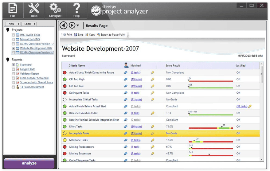The image size is (270, 171).
Task: Check Scorecard with Overall Score checkbox
Action: click(x=13, y=83)
